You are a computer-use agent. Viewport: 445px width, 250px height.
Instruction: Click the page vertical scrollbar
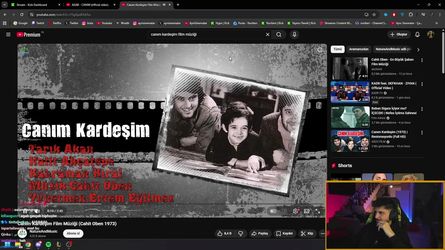[x=443, y=52]
